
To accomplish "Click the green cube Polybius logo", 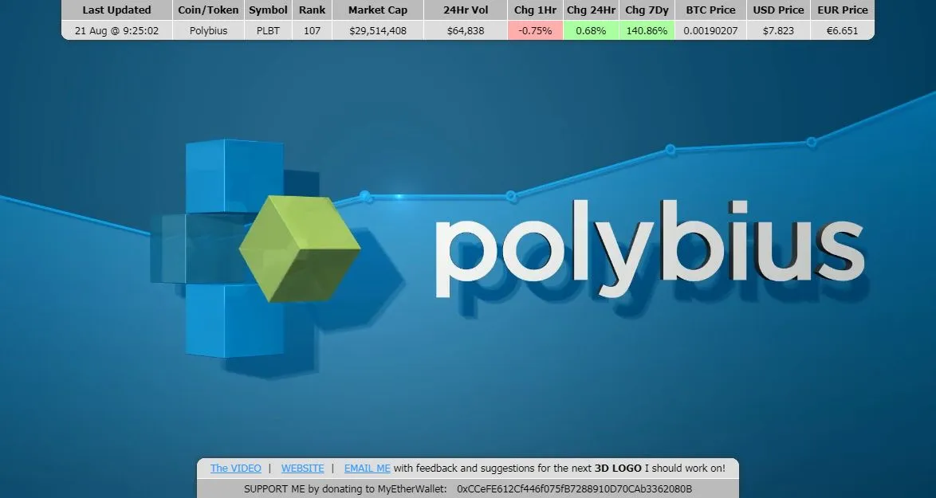I will pyautogui.click(x=300, y=249).
